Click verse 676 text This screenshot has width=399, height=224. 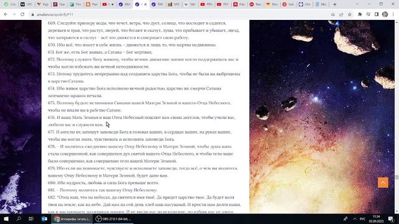pos(142,121)
